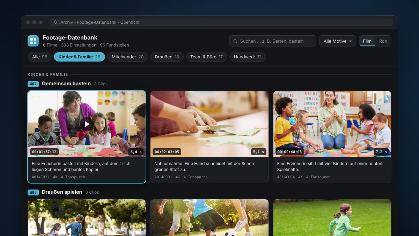Focus the Suchen search field
The height and width of the screenshot is (236, 419).
273,41
